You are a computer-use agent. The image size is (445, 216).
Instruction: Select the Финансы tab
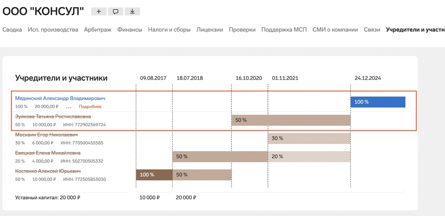129,30
